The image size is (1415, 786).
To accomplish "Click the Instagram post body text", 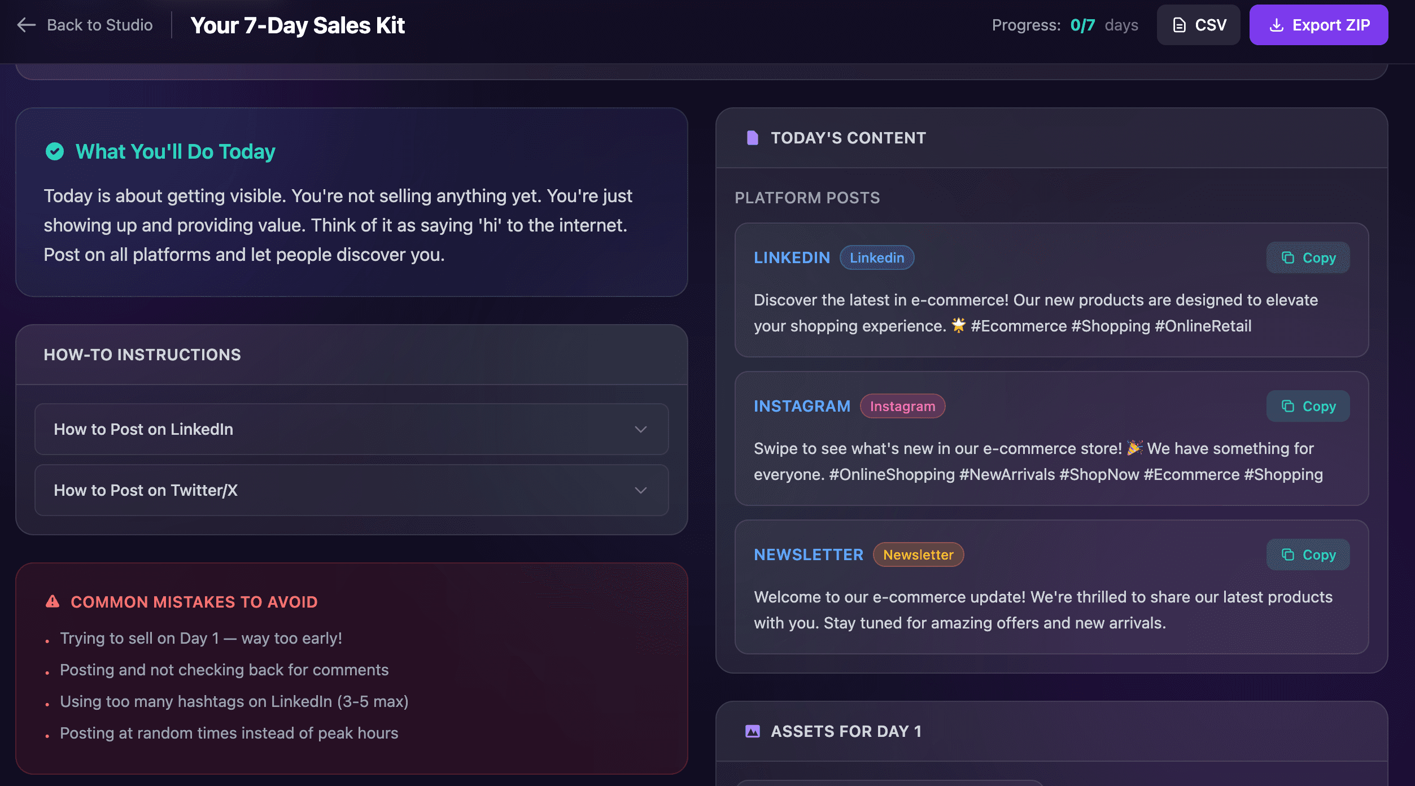I will (x=1038, y=461).
